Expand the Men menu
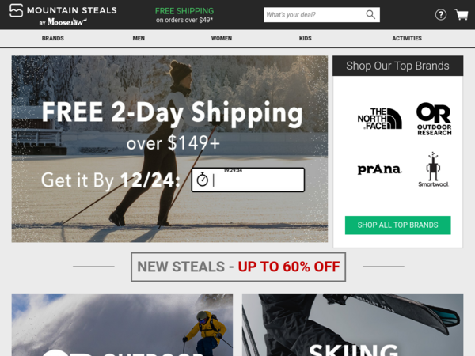This screenshot has width=475, height=356. (139, 39)
